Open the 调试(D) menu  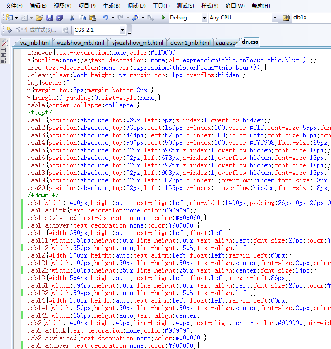coord(136,6)
